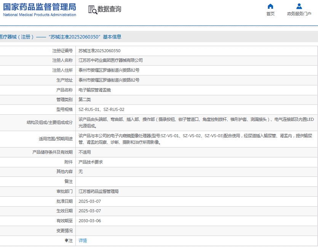Click the 首页 text label
This screenshot has height=247, width=318.
270,14
